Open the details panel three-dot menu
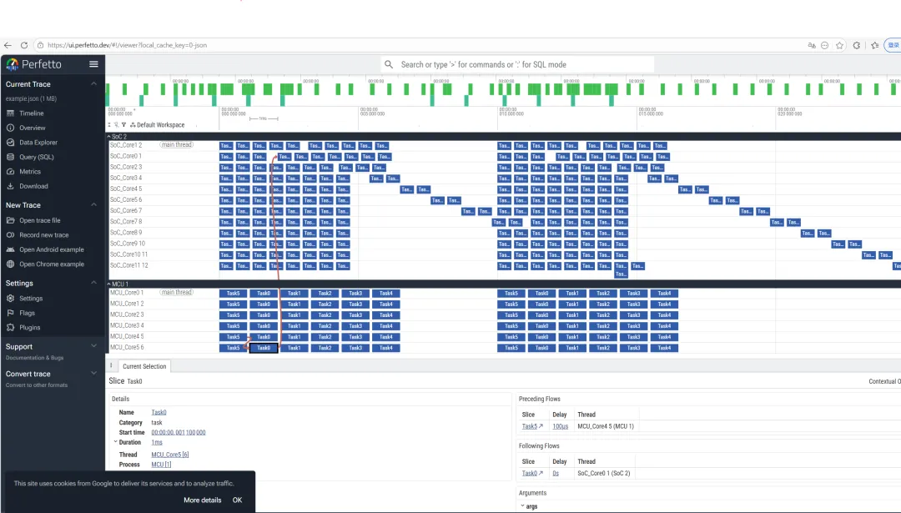Image resolution: width=901 pixels, height=513 pixels. pos(112,366)
